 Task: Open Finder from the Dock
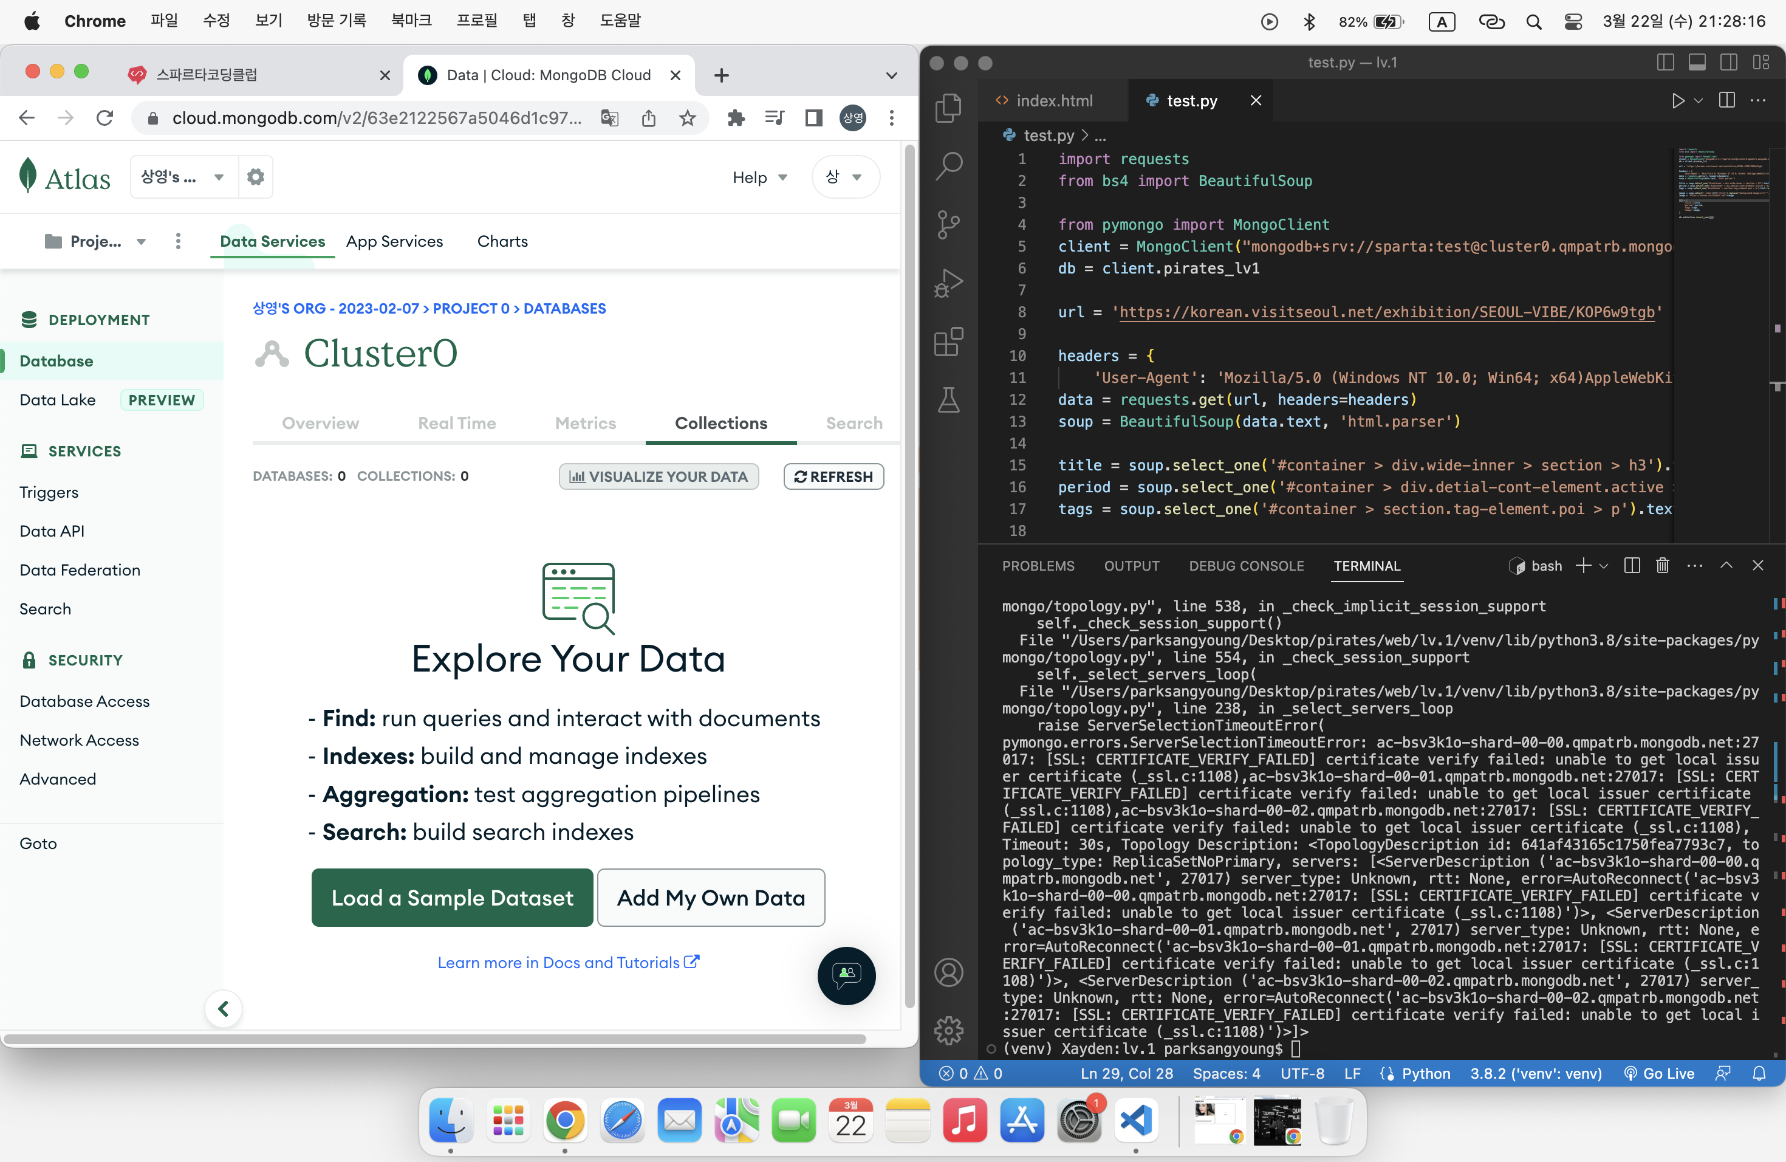(450, 1121)
